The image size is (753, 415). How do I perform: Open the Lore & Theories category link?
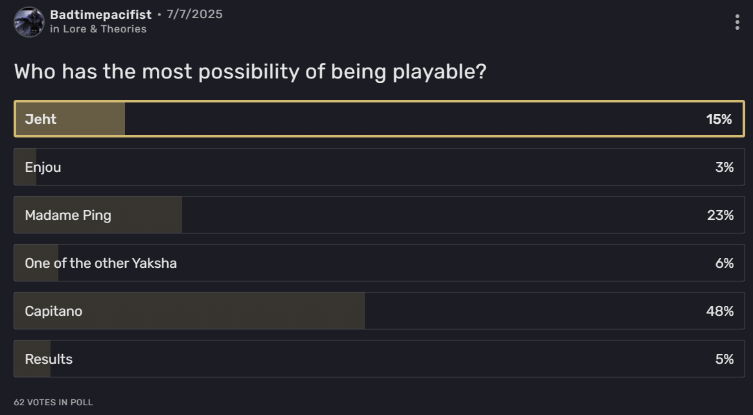[x=104, y=29]
